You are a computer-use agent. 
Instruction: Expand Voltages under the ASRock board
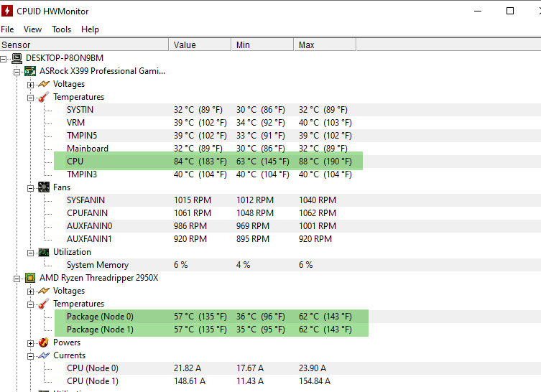tap(31, 85)
